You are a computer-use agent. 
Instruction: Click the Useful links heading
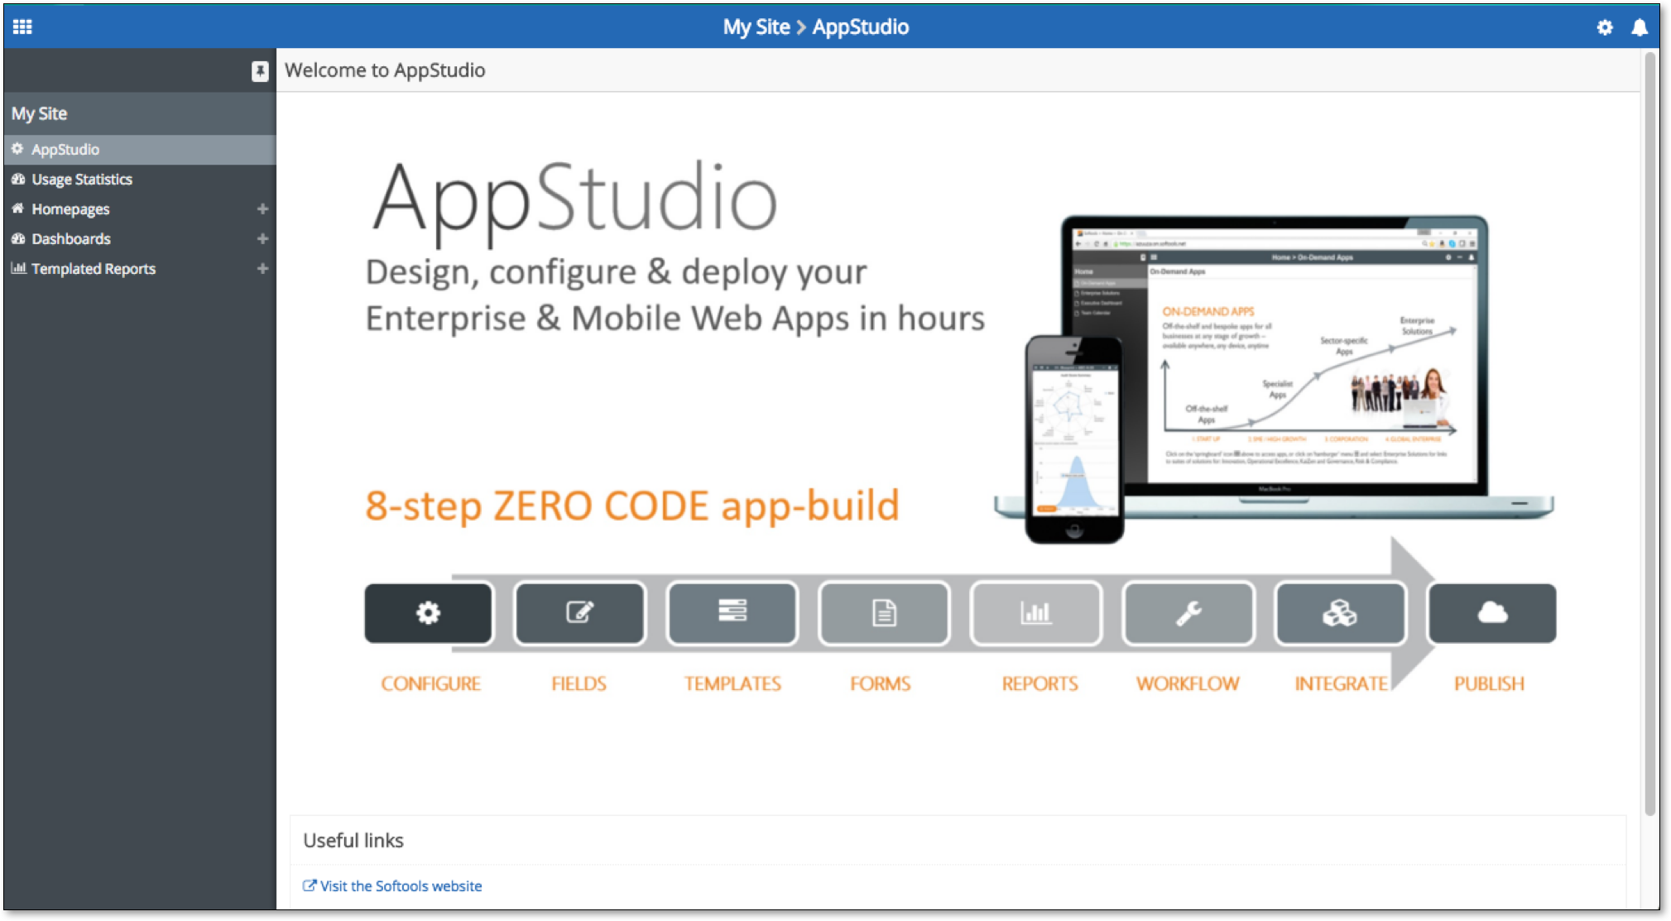click(x=353, y=841)
